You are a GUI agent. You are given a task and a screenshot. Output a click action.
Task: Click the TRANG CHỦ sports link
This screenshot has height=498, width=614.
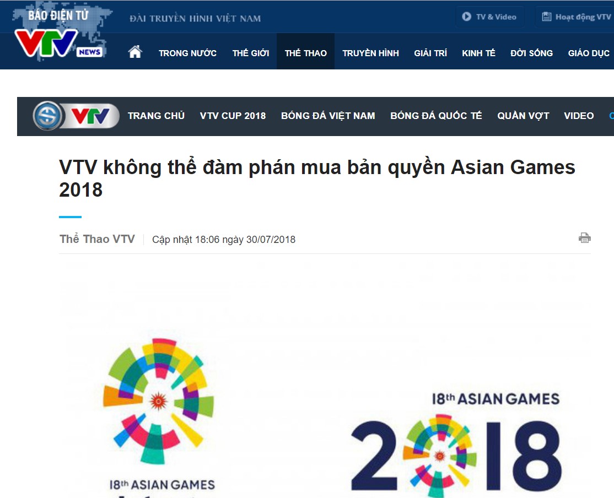[x=156, y=116]
